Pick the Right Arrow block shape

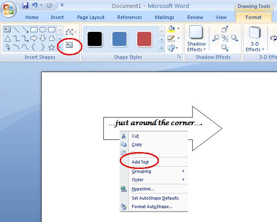[x=34, y=38]
